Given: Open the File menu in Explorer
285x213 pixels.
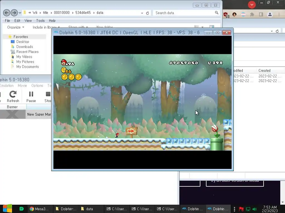Looking at the screenshot, I should [8, 21].
